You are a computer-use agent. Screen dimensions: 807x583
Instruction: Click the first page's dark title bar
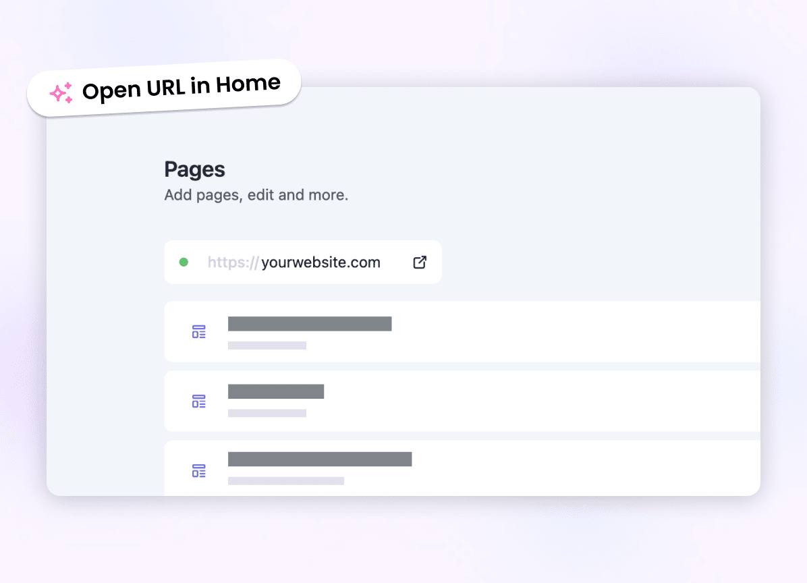[310, 324]
